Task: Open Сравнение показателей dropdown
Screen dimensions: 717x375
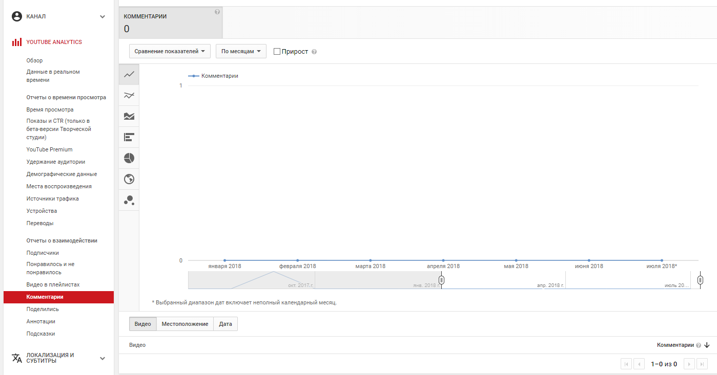Action: point(170,51)
